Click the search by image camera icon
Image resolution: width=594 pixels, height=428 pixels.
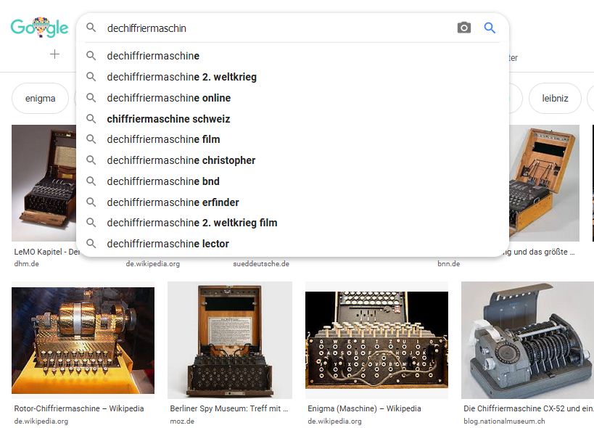click(463, 28)
